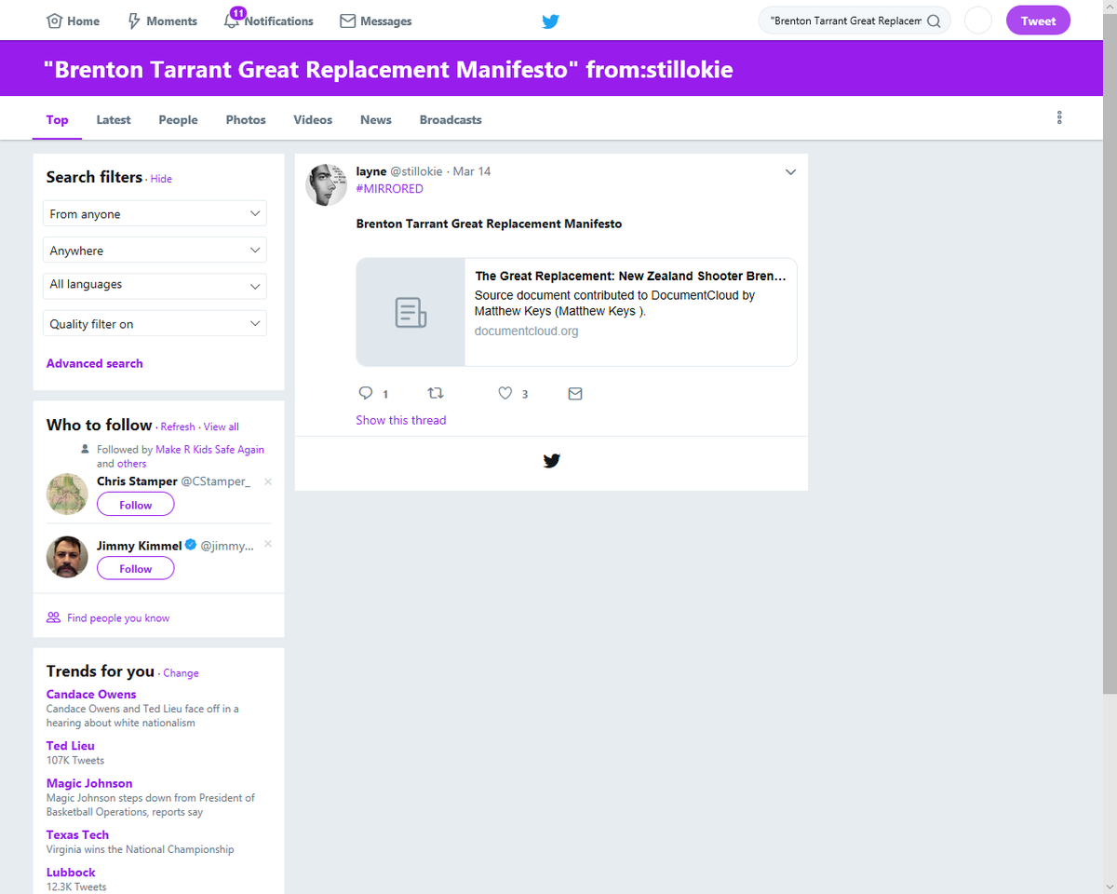
Task: Hide the Search filters panel
Action: [x=161, y=179]
